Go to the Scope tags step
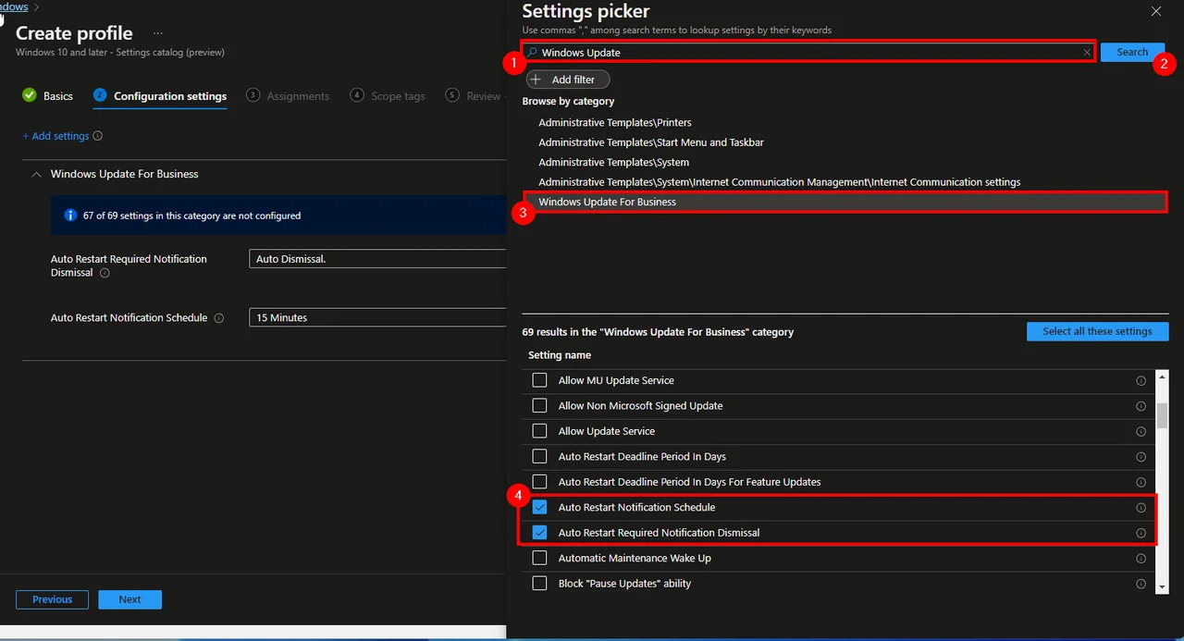Viewport: 1184px width, 641px height. point(388,96)
